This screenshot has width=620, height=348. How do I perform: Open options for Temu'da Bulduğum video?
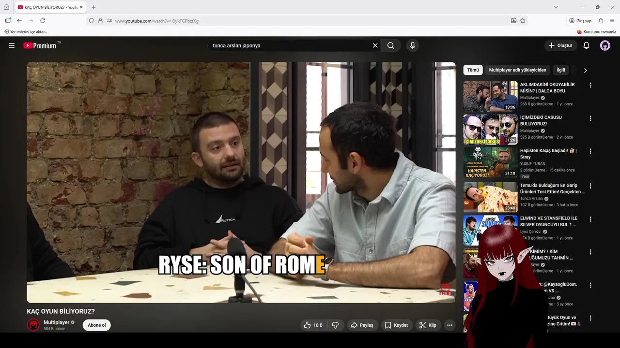(x=590, y=186)
